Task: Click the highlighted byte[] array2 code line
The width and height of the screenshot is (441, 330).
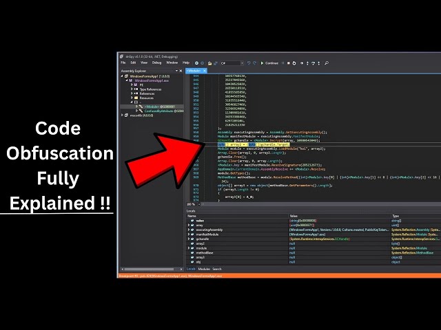Action: click(x=254, y=144)
